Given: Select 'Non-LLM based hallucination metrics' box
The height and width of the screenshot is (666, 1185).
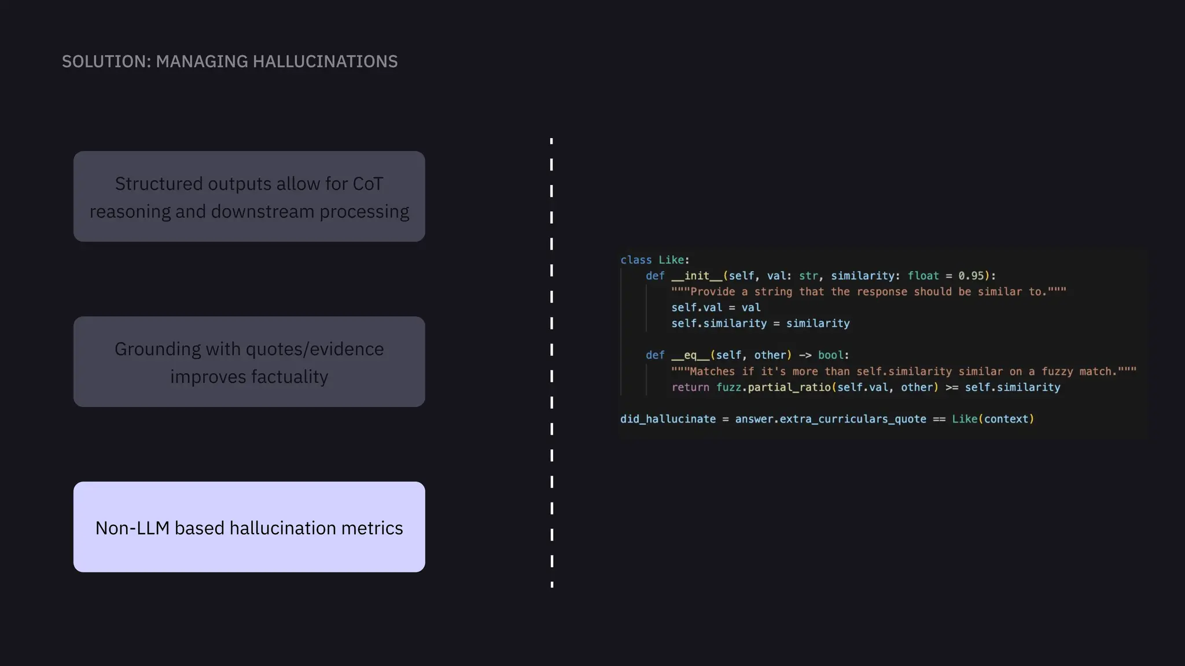Looking at the screenshot, I should coord(249,527).
